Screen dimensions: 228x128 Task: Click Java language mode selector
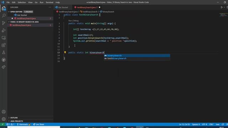click(x=218, y=124)
